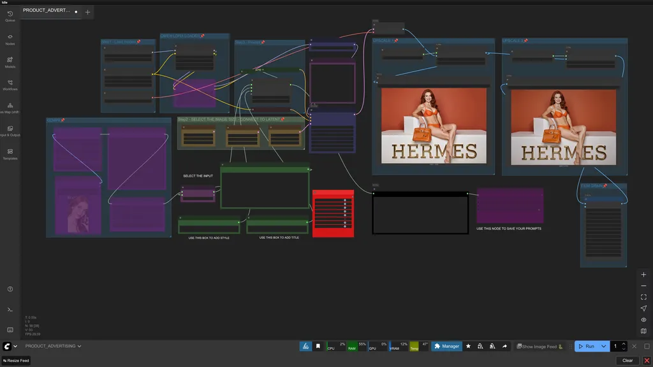Click the RAM usage monitor
This screenshot has height=367, width=653.
[356, 346]
